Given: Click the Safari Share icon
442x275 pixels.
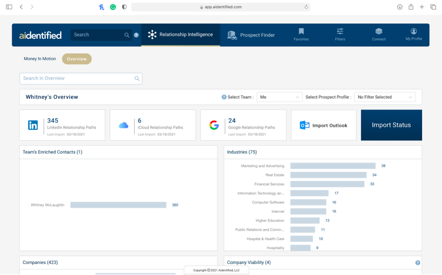Looking at the screenshot, I should [411, 7].
